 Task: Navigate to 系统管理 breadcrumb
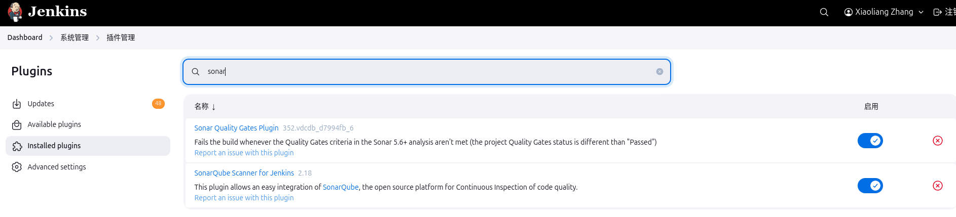75,38
